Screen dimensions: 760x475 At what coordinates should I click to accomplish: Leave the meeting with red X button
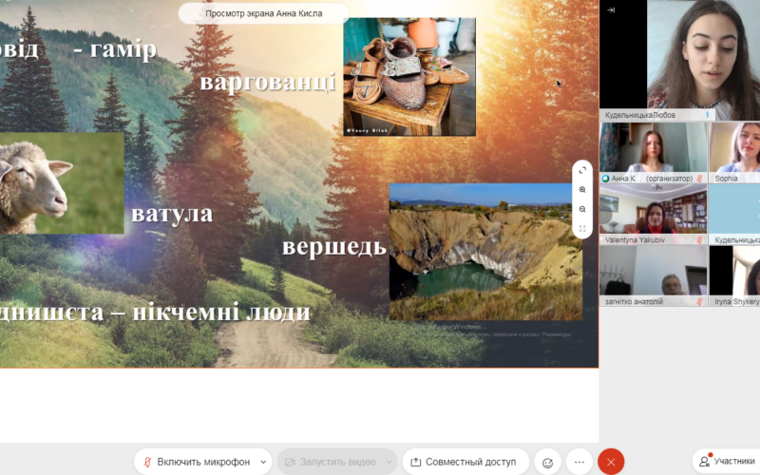click(611, 462)
